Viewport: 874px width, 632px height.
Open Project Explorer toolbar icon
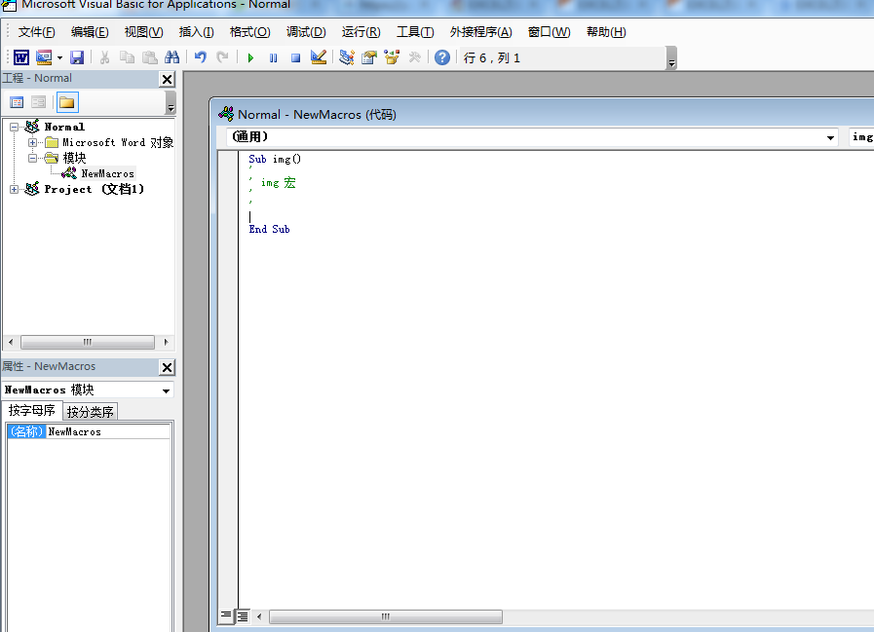point(347,57)
